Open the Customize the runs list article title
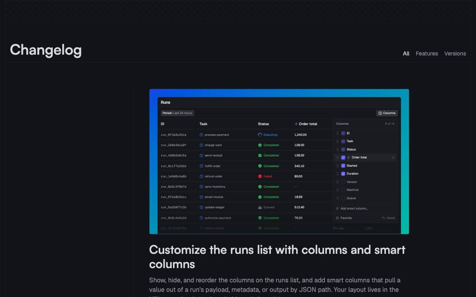Screen dimensions: 476x297 click(277, 257)
